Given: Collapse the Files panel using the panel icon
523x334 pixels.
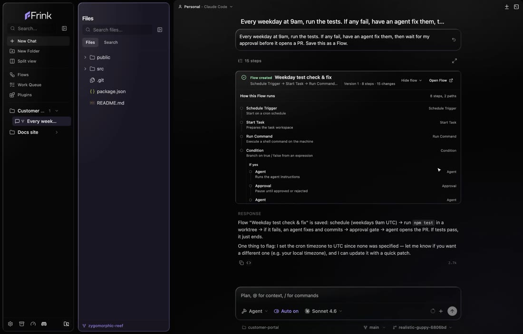Looking at the screenshot, I should coord(160,29).
